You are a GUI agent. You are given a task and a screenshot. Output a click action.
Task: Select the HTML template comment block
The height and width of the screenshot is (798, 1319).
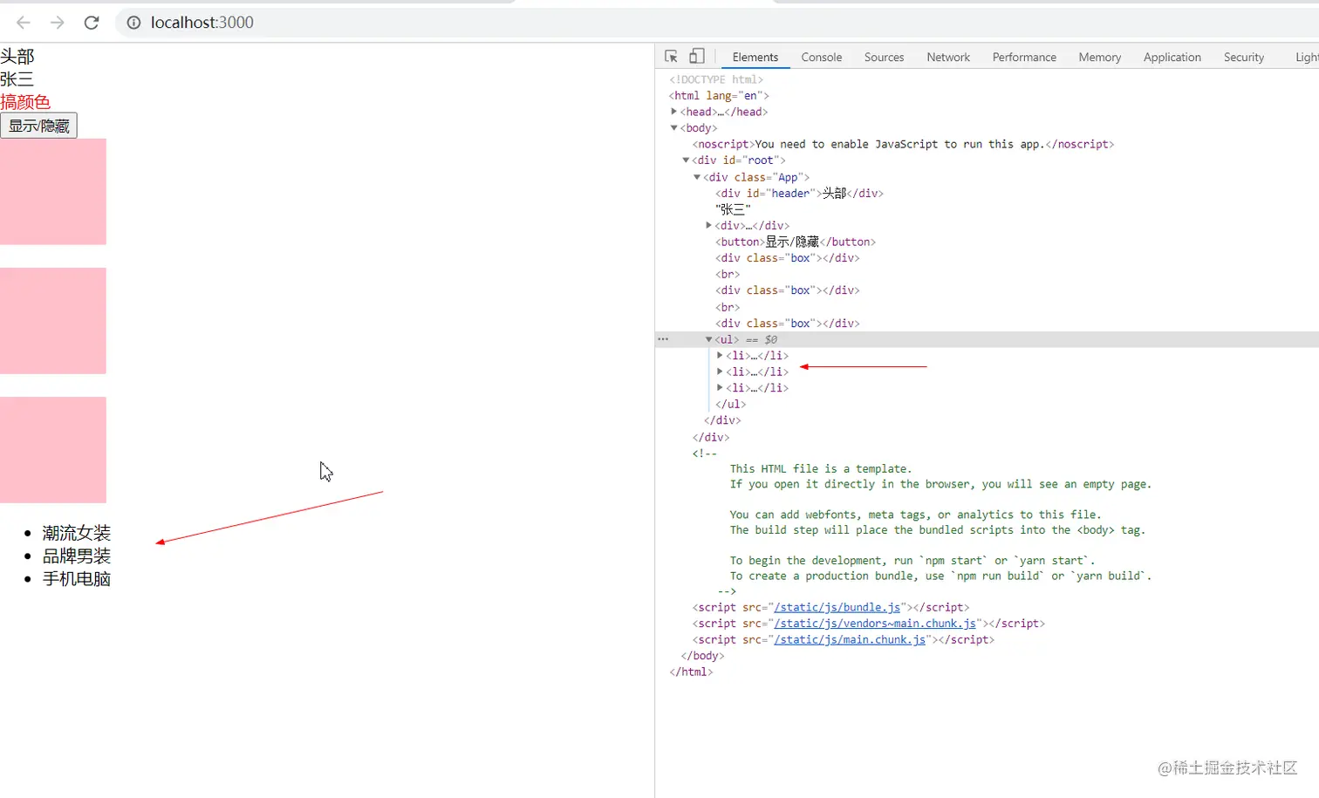pyautogui.click(x=922, y=522)
